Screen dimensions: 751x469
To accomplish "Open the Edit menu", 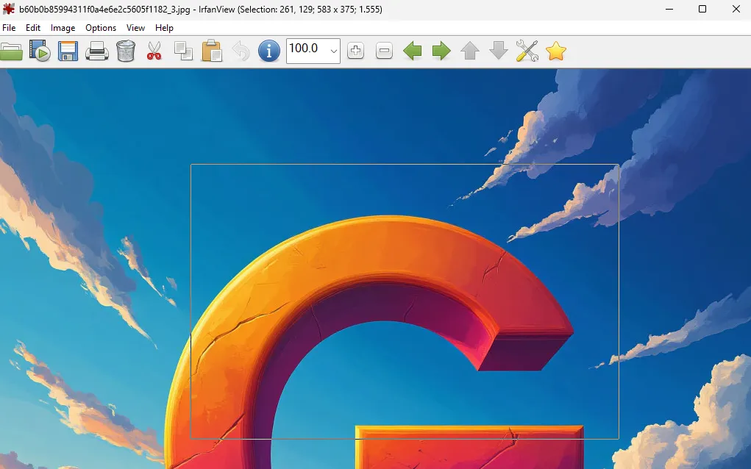I will [x=33, y=28].
